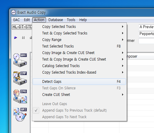Click the empty performer input field
The height and width of the screenshot is (133, 154).
click(x=146, y=41)
